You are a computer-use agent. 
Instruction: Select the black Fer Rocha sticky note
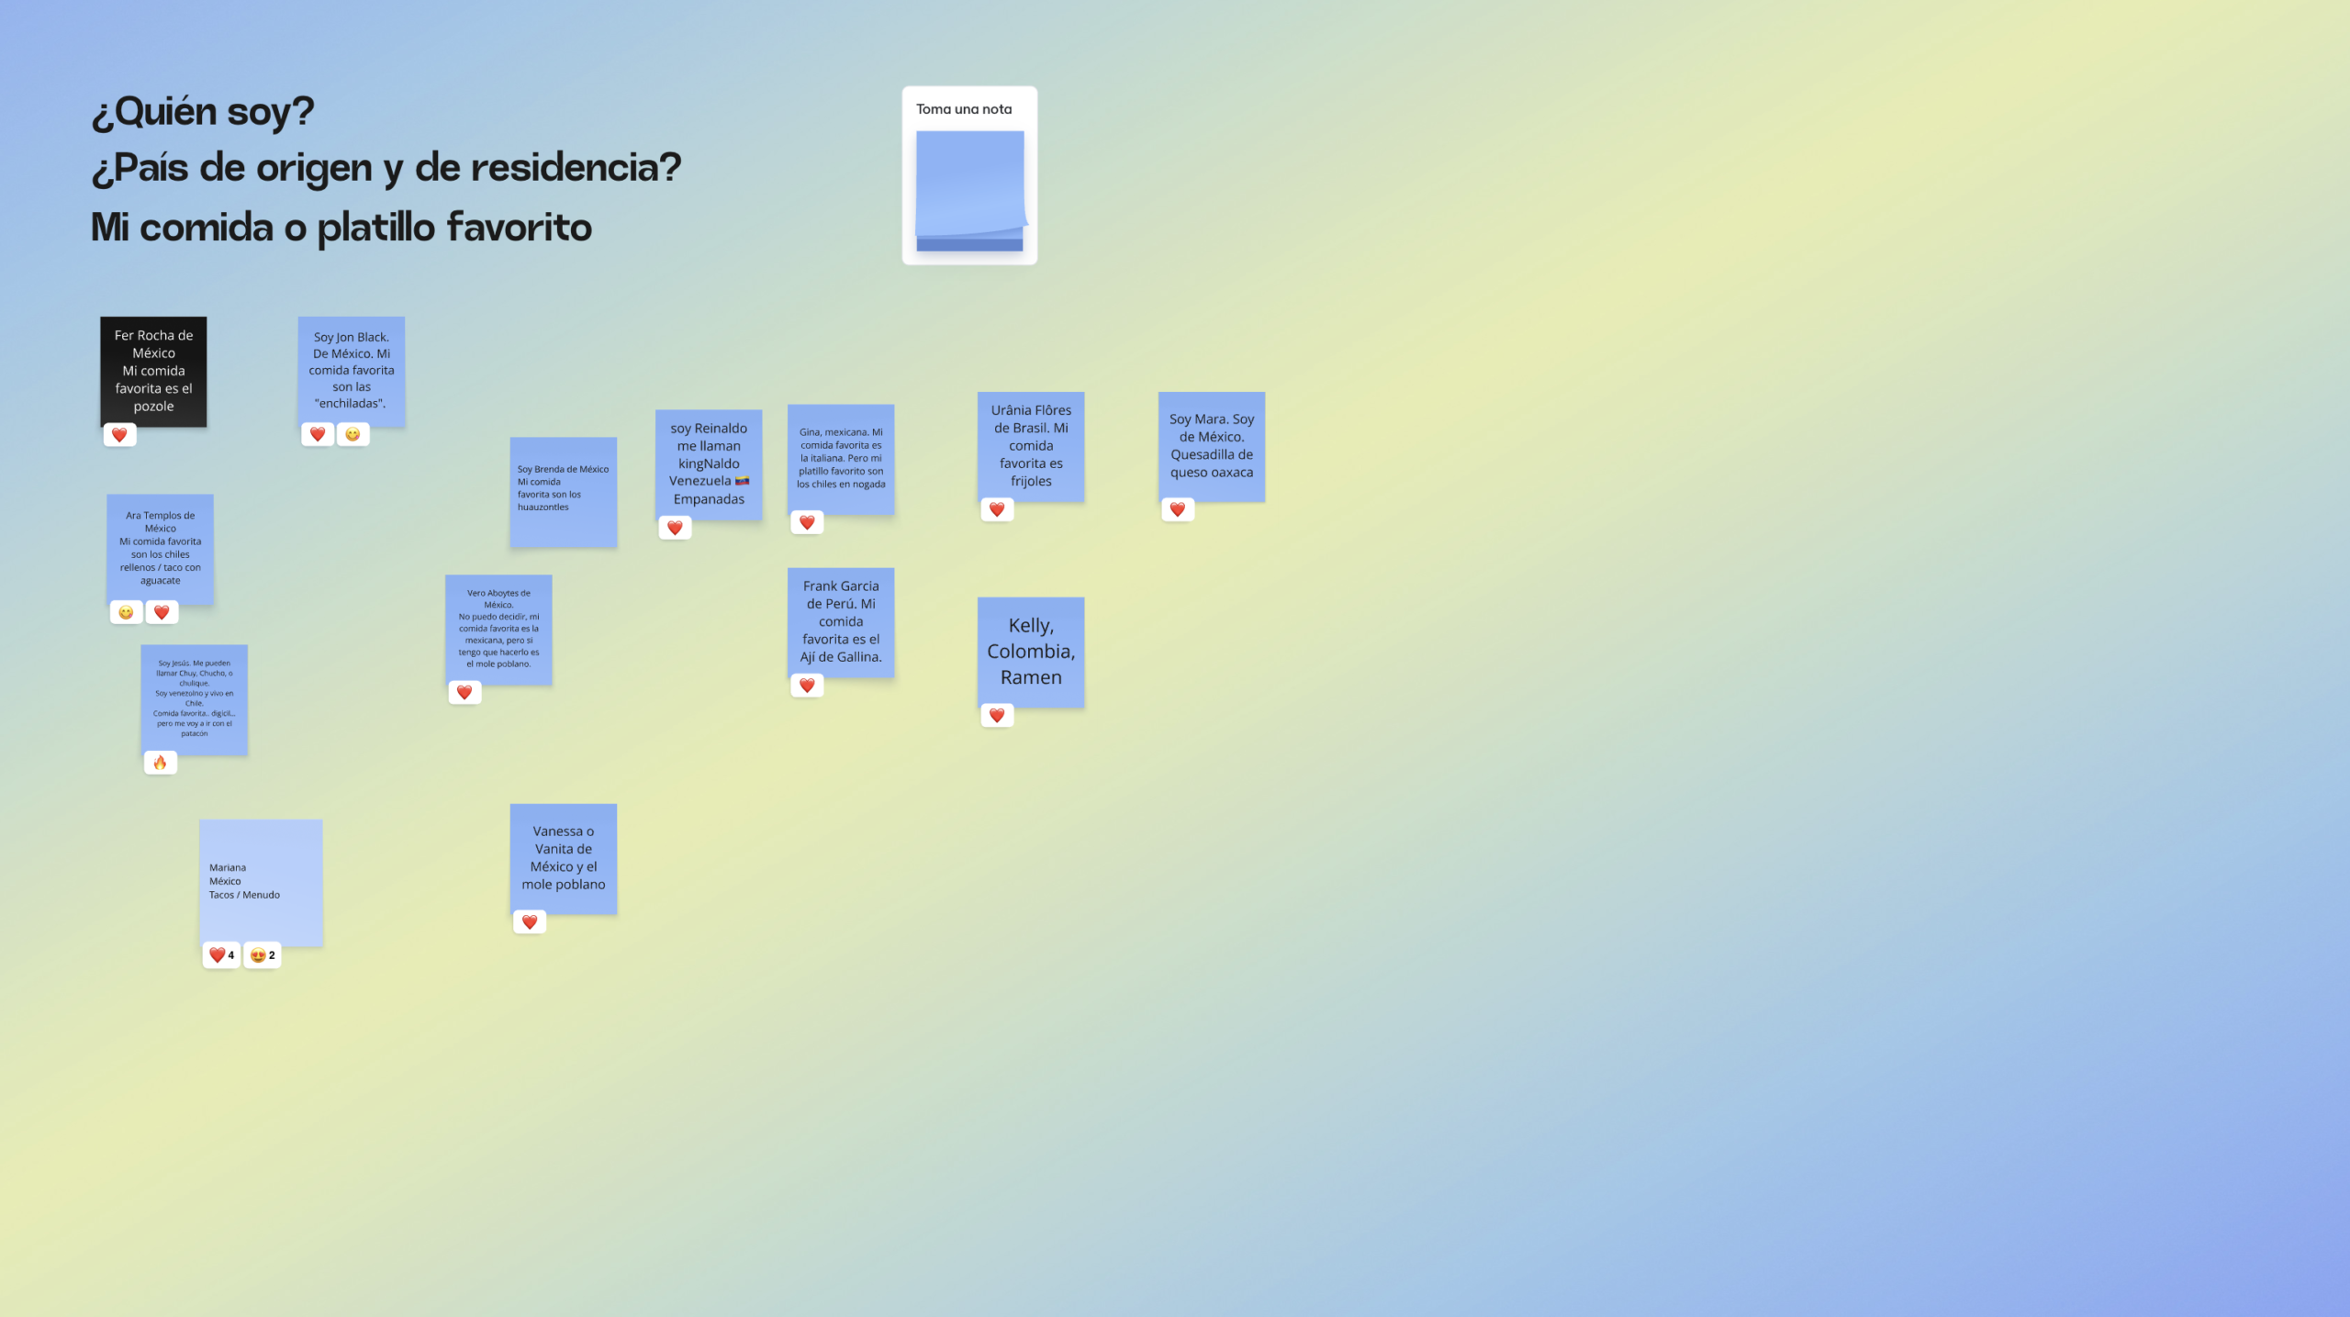tap(153, 371)
